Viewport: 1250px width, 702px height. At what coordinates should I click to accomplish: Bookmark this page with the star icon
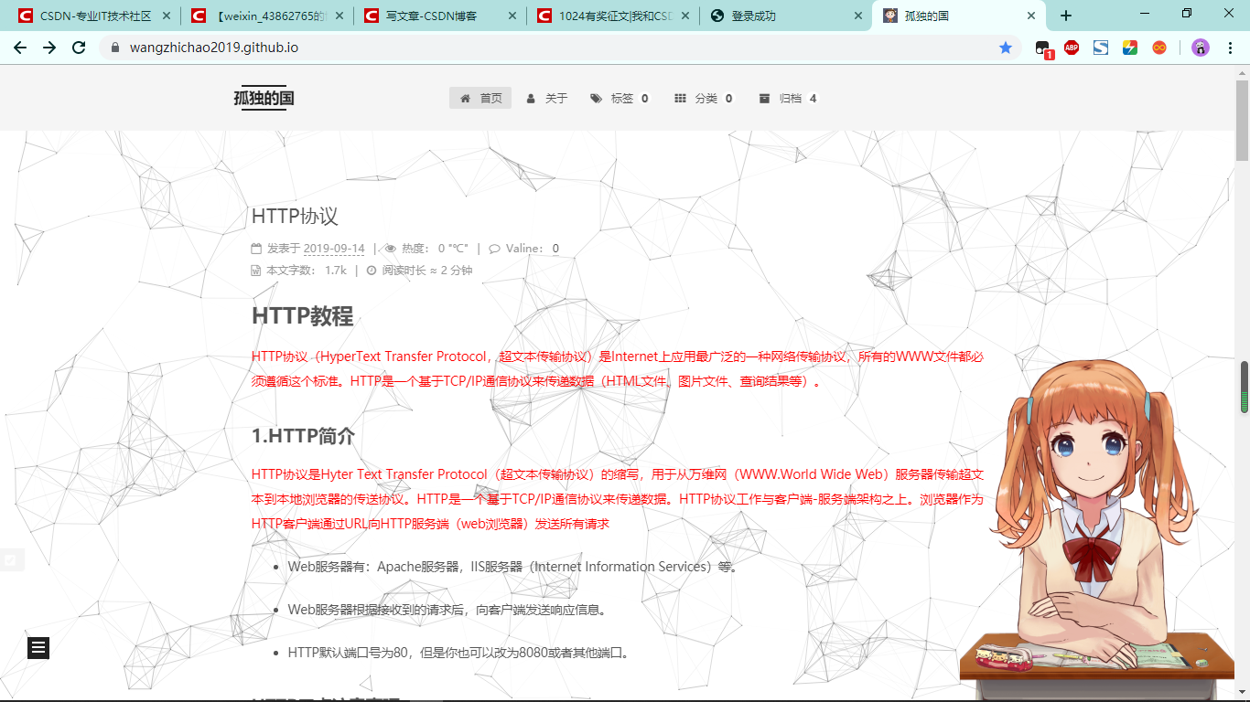click(1006, 48)
